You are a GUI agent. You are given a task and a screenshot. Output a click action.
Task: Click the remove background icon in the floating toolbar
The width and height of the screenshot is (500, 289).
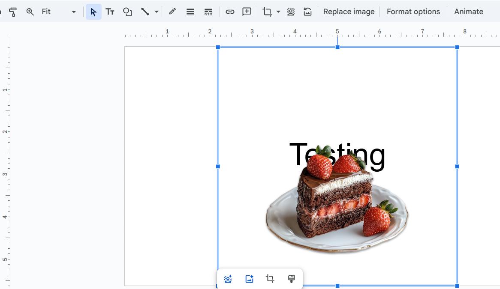[x=228, y=279]
